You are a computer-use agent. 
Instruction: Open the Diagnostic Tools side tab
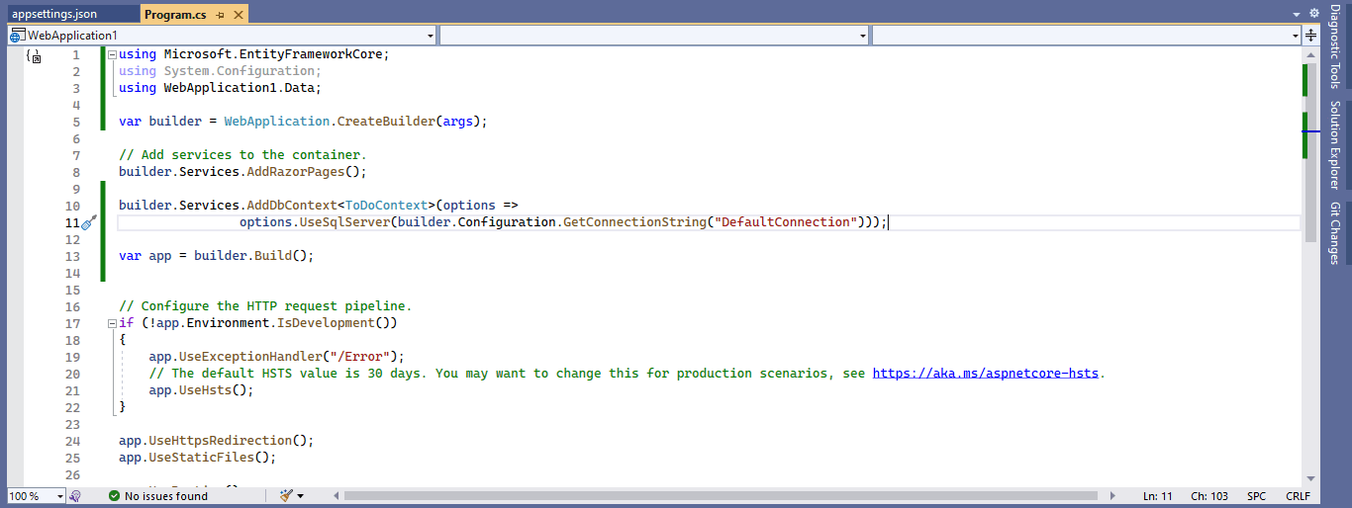pyautogui.click(x=1334, y=48)
